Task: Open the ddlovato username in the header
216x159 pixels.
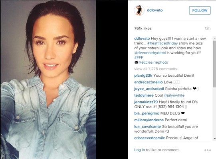Action: pyautogui.click(x=155, y=10)
